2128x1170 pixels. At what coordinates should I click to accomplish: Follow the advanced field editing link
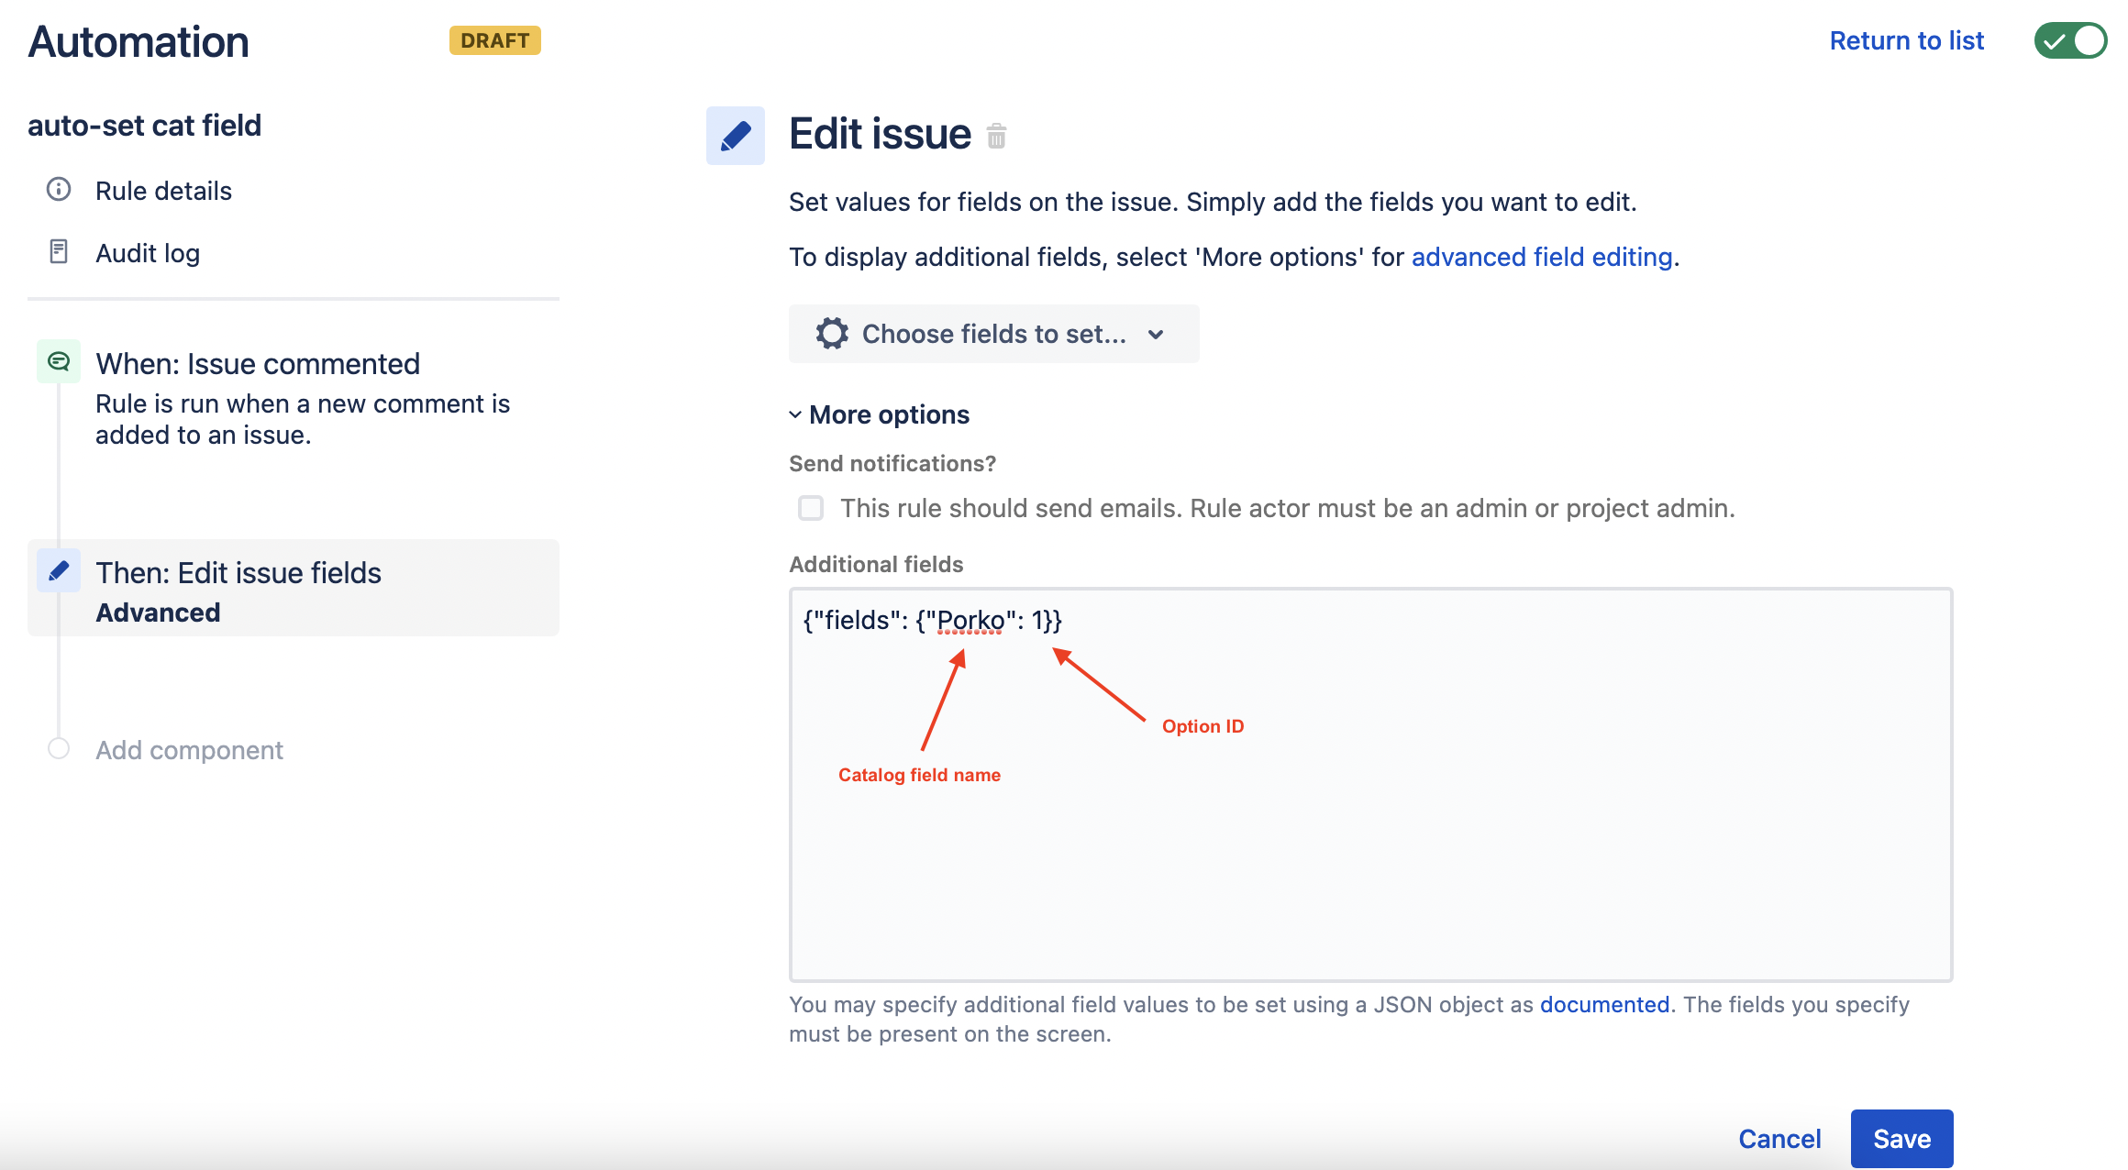[x=1541, y=258]
